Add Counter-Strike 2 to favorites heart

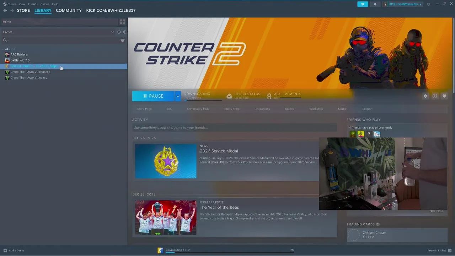[x=444, y=96]
